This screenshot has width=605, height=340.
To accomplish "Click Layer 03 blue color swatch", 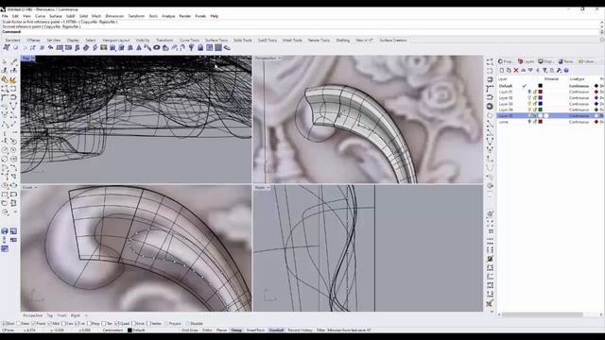I will [540, 104].
